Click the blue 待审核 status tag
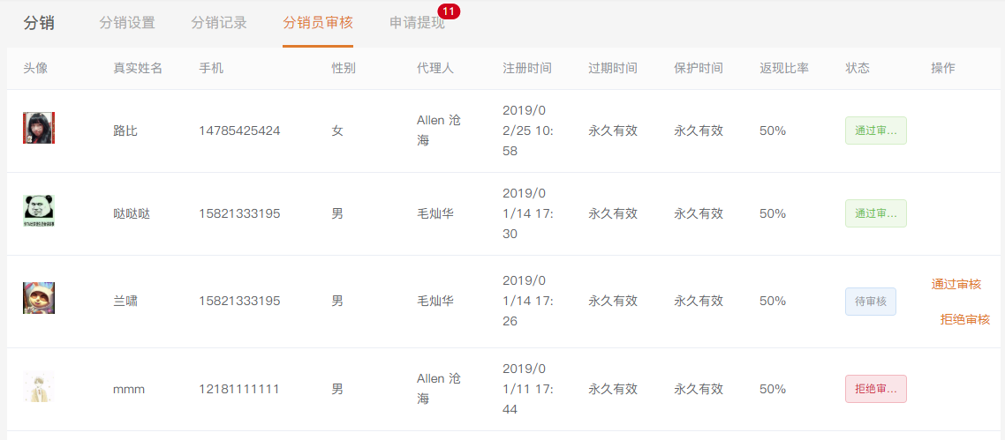Screen dimensions: 1005x440 coord(870,302)
